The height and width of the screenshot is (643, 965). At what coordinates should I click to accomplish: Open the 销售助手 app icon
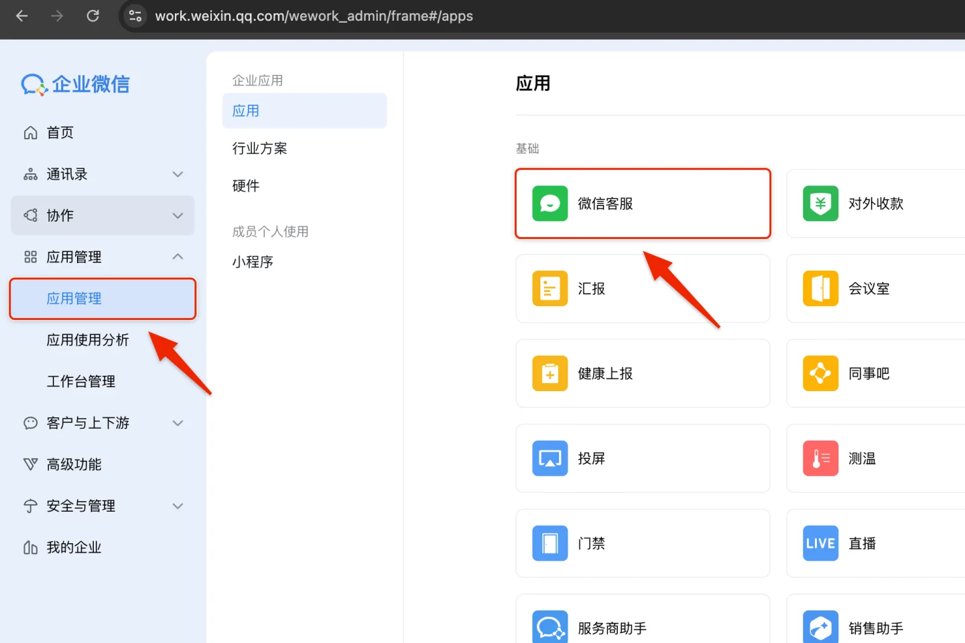tap(821, 627)
